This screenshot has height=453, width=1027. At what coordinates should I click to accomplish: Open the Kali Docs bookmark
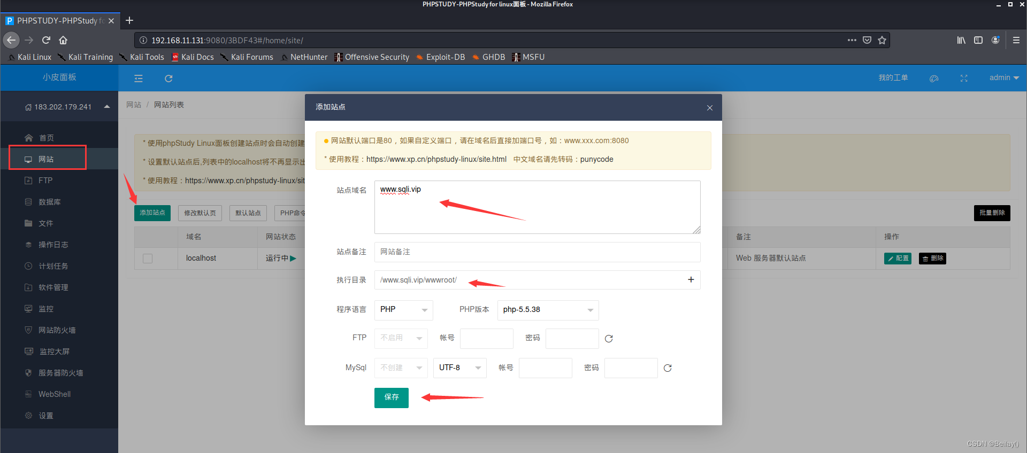coord(193,57)
